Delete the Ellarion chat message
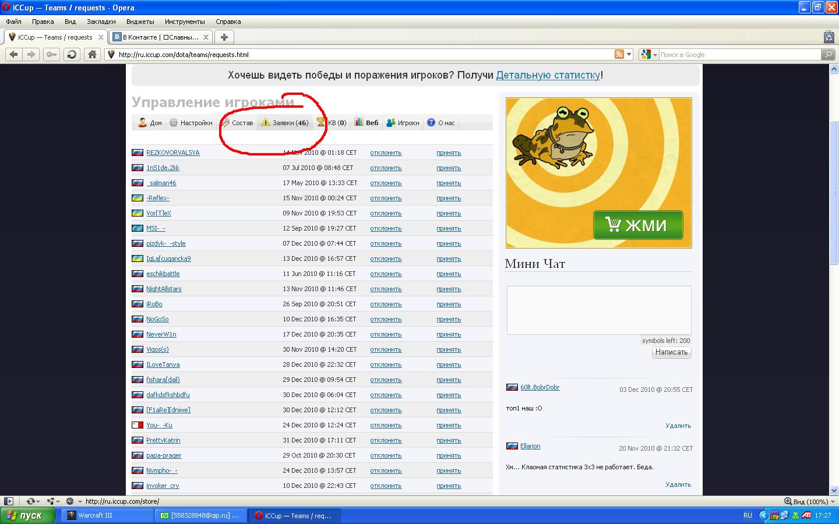839x524 pixels. (678, 484)
